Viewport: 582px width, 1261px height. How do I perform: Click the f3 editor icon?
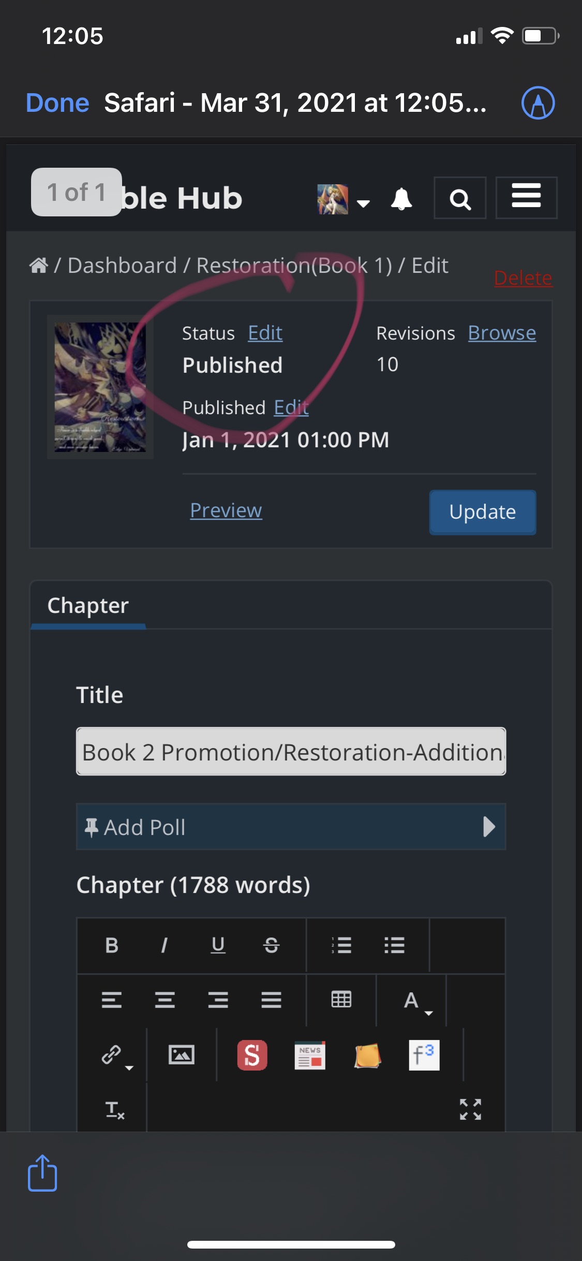point(424,1054)
